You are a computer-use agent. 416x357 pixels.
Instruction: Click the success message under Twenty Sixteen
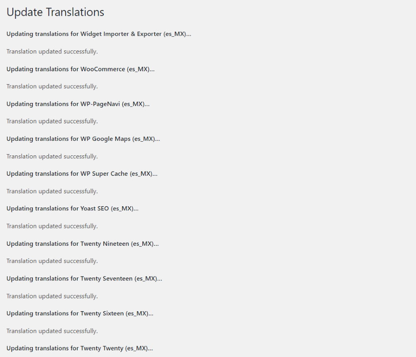pyautogui.click(x=52, y=331)
